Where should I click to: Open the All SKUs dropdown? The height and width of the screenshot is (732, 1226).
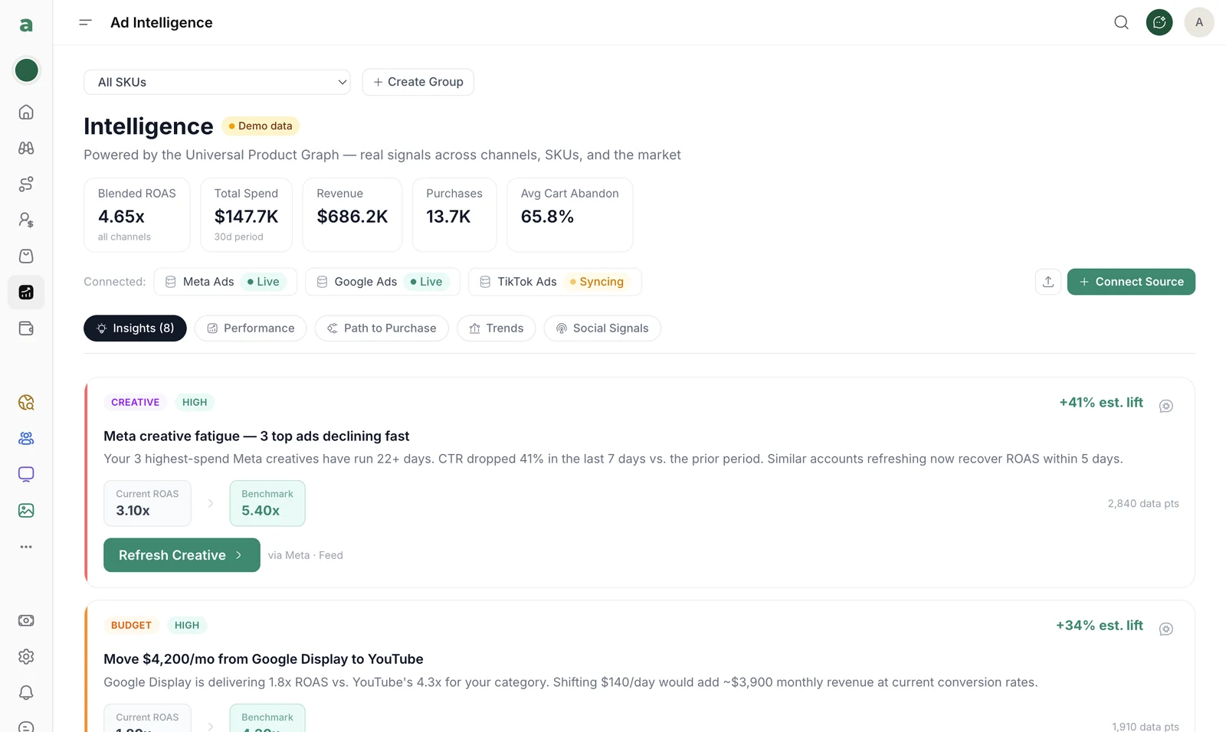217,82
